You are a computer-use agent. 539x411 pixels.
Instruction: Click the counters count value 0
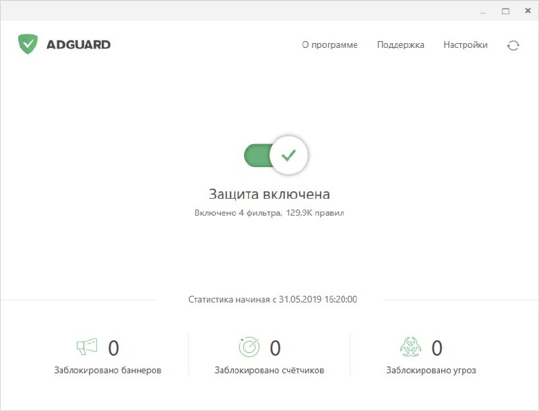click(x=275, y=348)
